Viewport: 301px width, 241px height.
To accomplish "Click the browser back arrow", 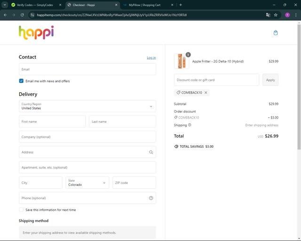I will click(x=5, y=15).
